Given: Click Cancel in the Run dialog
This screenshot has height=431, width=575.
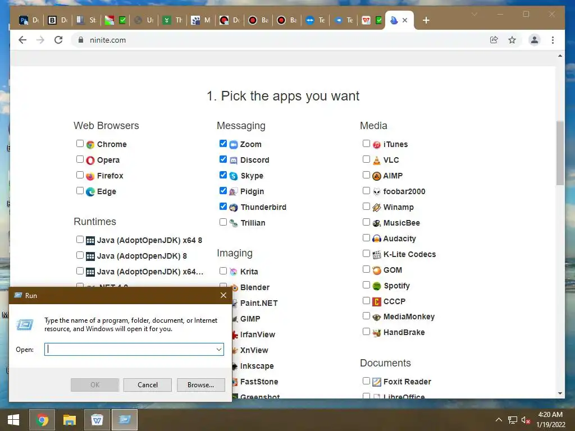Looking at the screenshot, I should pos(148,385).
